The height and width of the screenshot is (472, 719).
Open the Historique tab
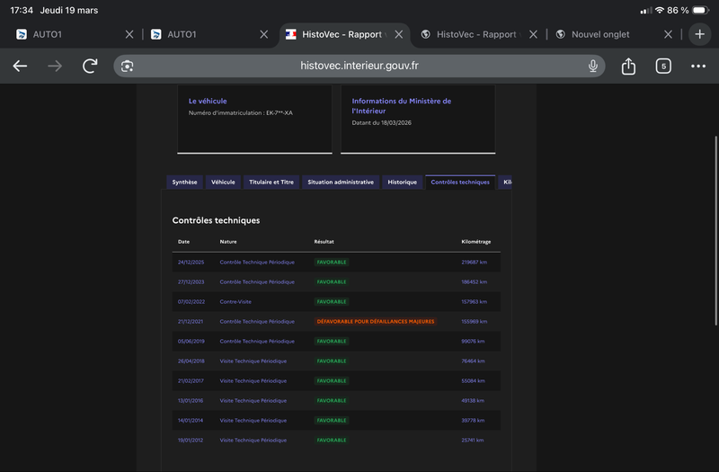pyautogui.click(x=402, y=182)
